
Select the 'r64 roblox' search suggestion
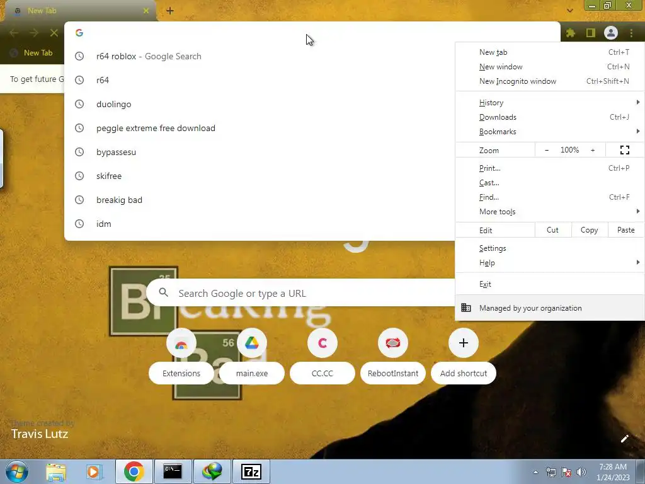coord(260,56)
